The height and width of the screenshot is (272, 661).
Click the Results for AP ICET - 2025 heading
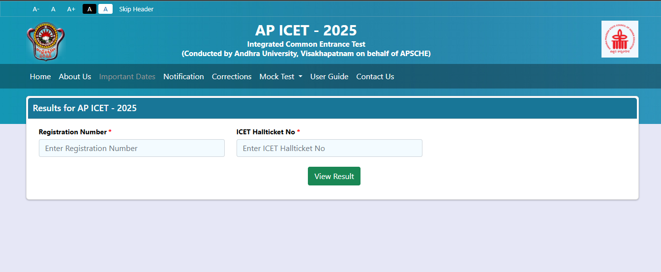[85, 108]
